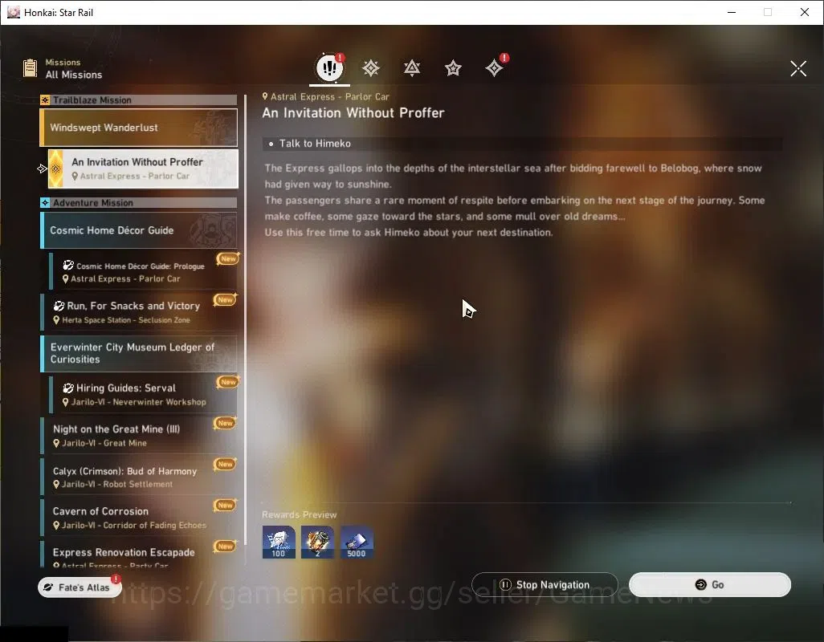Collapse the Windswept Wanderlust mission group
The height and width of the screenshot is (642, 824).
click(139, 128)
